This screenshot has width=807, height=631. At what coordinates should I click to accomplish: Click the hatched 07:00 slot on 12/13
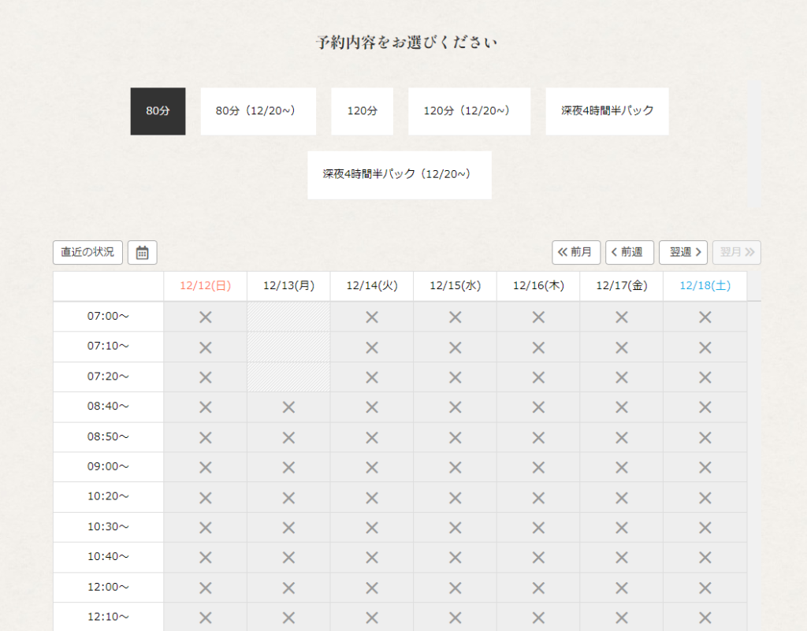point(288,317)
